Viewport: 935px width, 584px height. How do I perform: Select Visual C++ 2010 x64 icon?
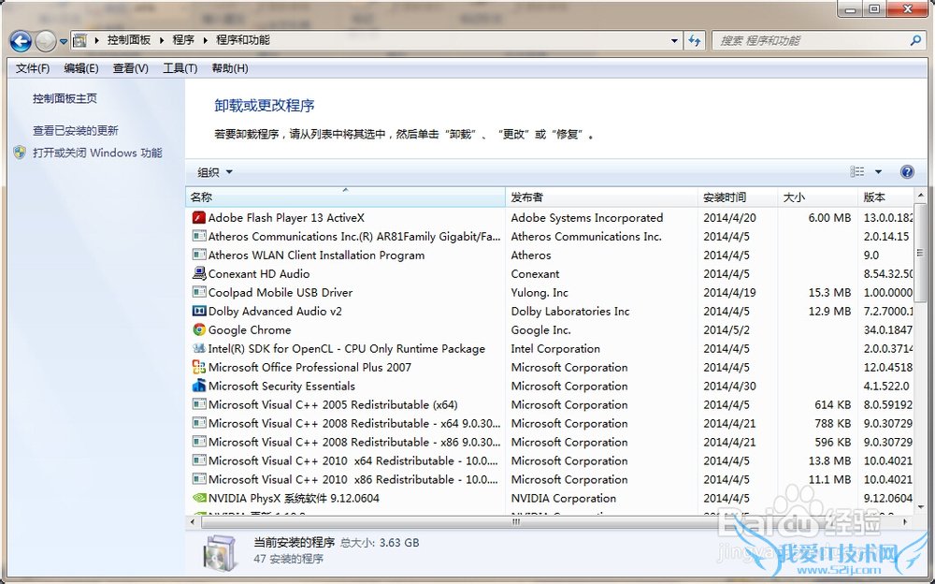[198, 460]
